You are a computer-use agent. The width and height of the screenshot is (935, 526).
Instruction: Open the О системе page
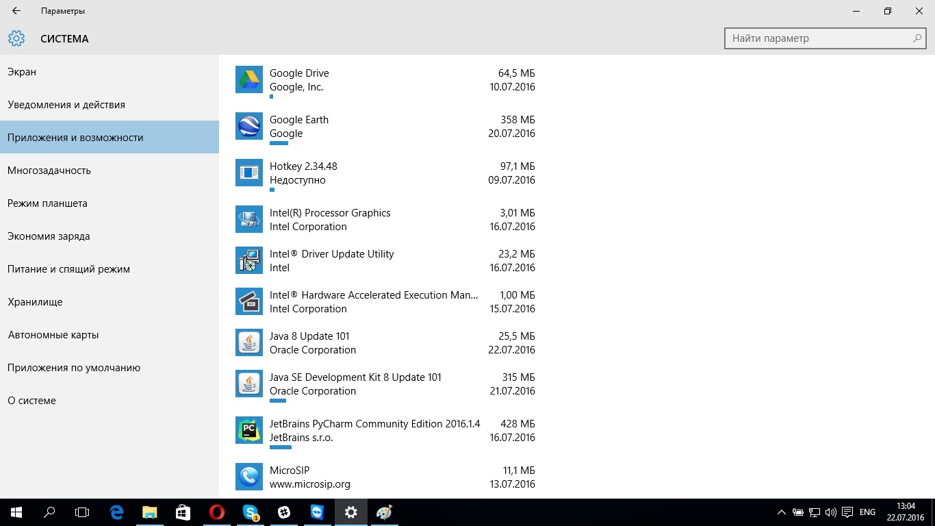click(x=110, y=401)
